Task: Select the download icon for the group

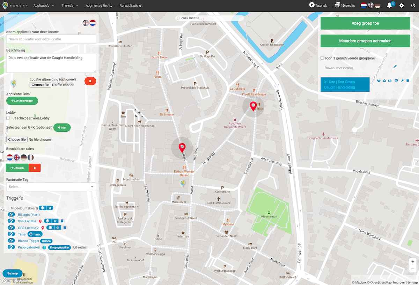Action: point(384,80)
